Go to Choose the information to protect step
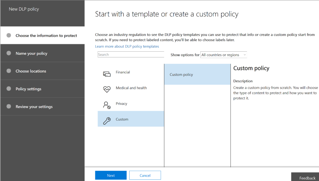This screenshot has width=319, height=181. (x=42, y=35)
